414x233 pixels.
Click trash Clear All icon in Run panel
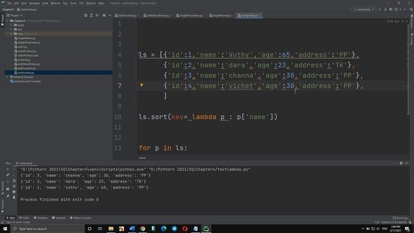tap(14, 197)
